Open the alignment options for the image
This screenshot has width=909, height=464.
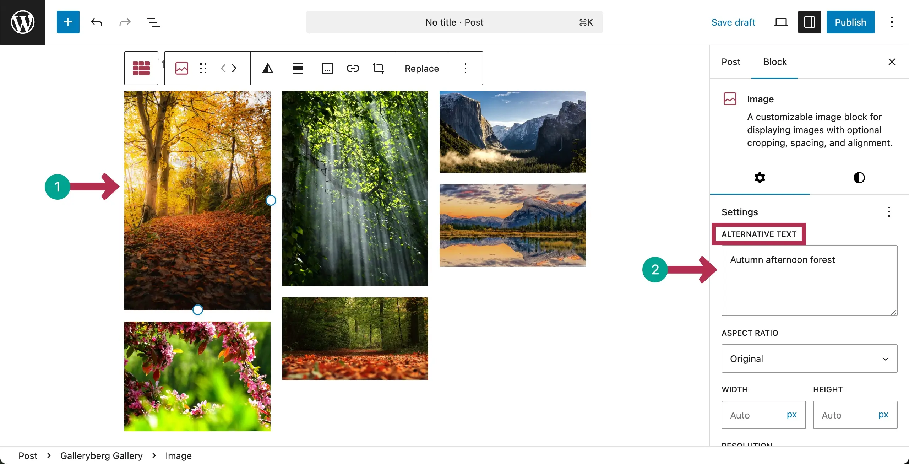coord(298,68)
